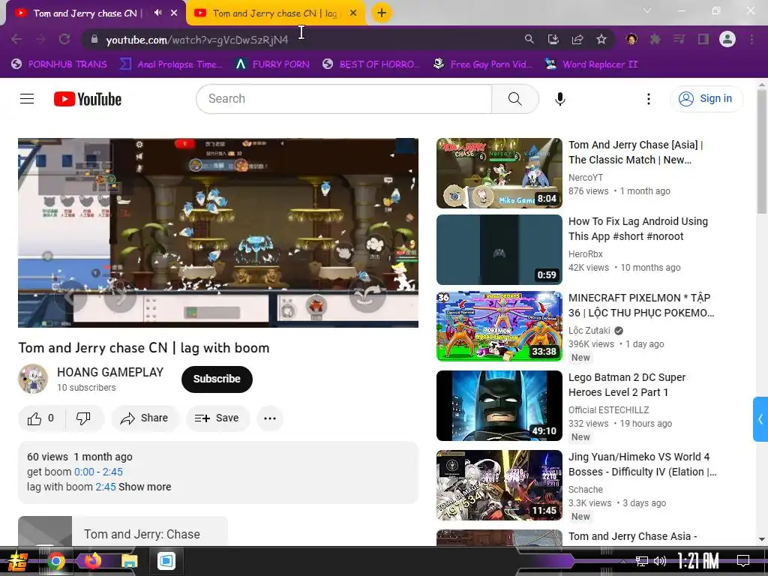Click the Lộc Zutaki channel name
Image resolution: width=768 pixels, height=576 pixels.
(x=589, y=330)
